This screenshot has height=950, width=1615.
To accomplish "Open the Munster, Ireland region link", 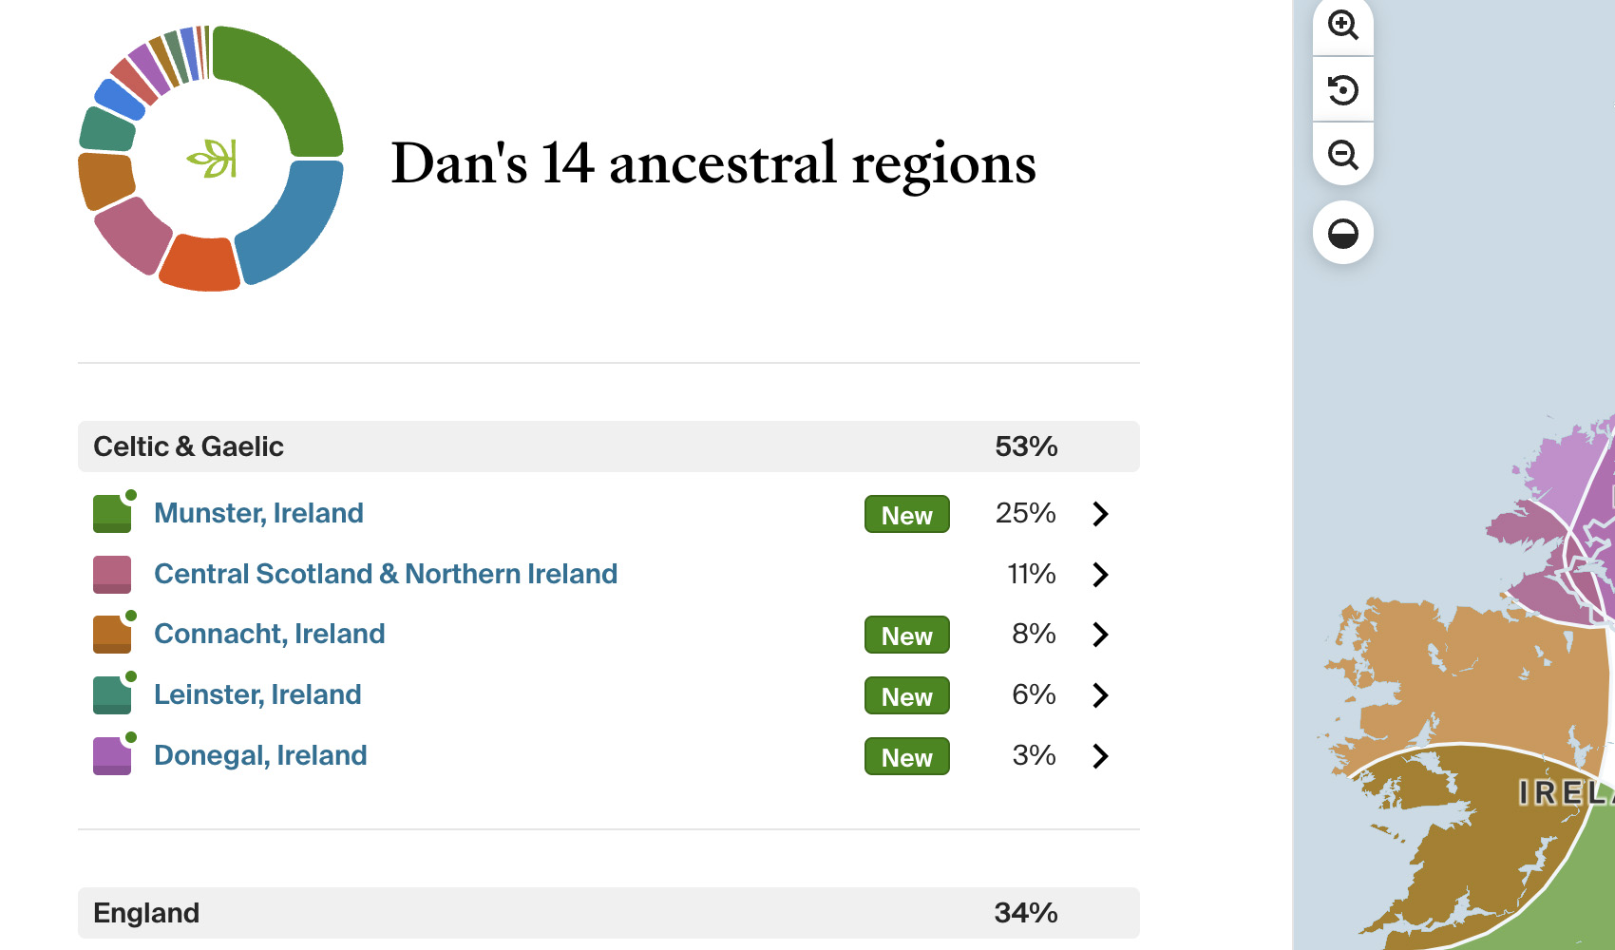I will (258, 513).
